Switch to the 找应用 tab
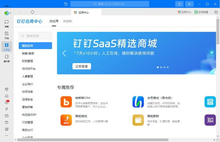Viewport: 220px width, 142px height. 54,21
